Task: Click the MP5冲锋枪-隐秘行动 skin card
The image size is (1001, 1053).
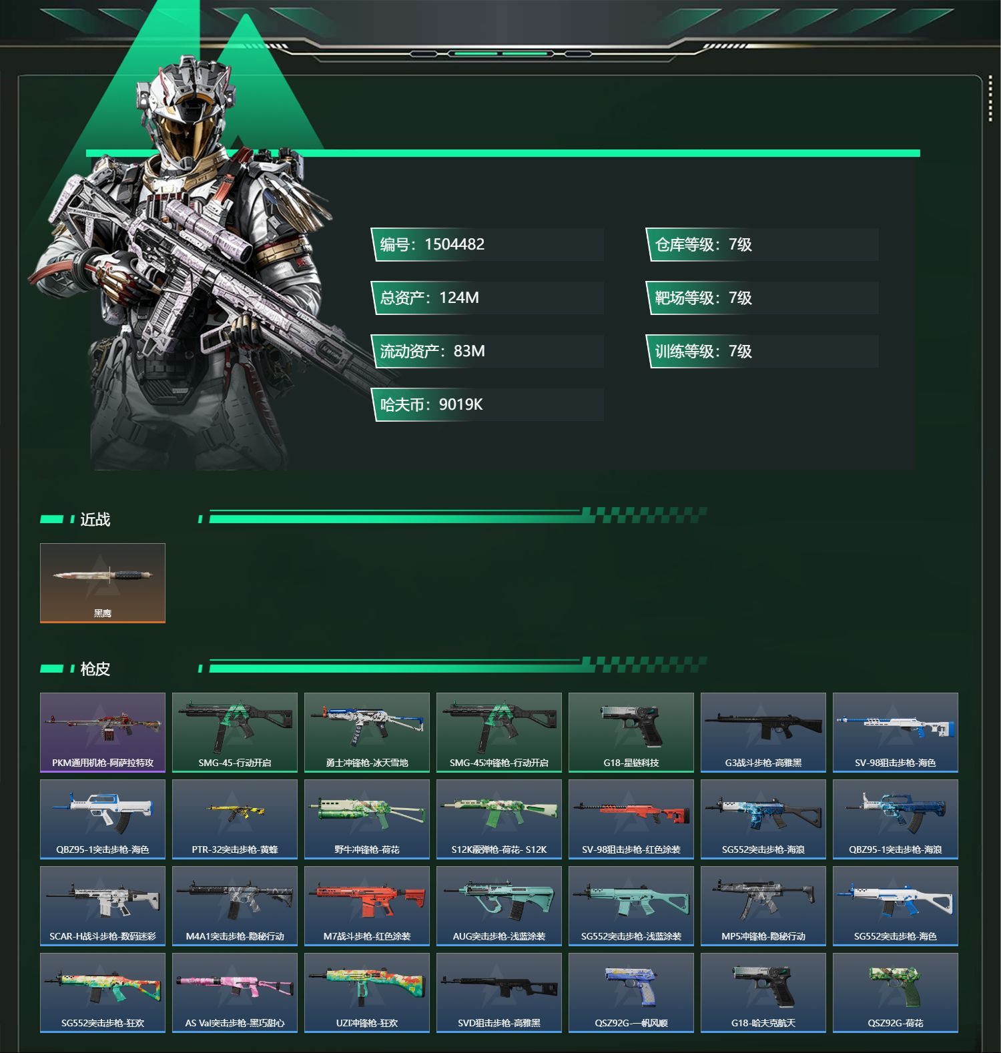Action: pyautogui.click(x=763, y=906)
